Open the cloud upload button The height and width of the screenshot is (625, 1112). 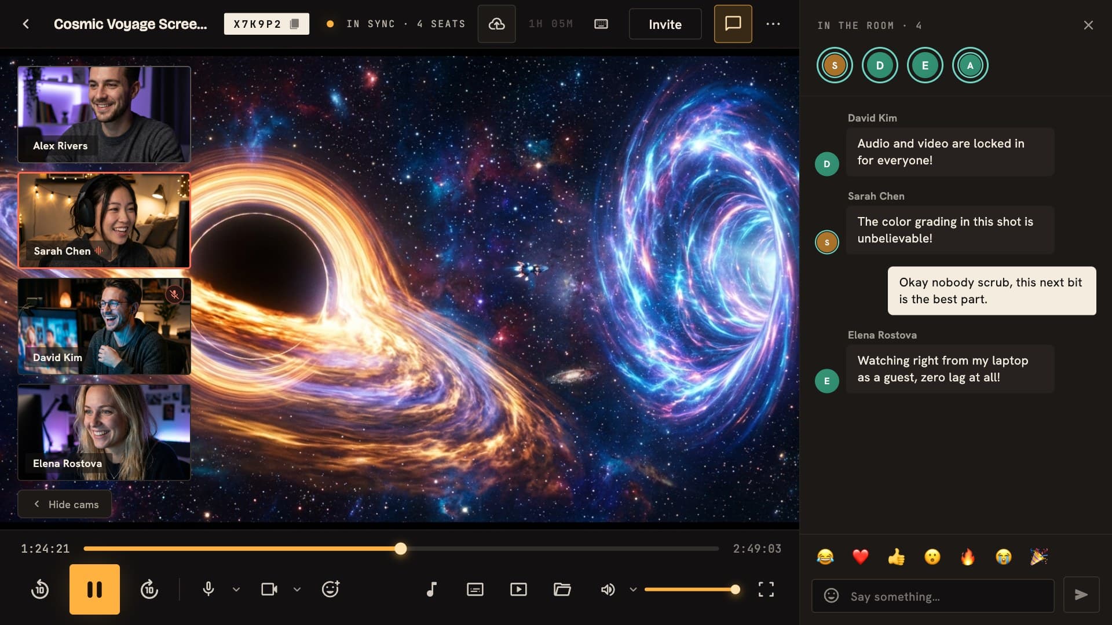[x=496, y=24]
